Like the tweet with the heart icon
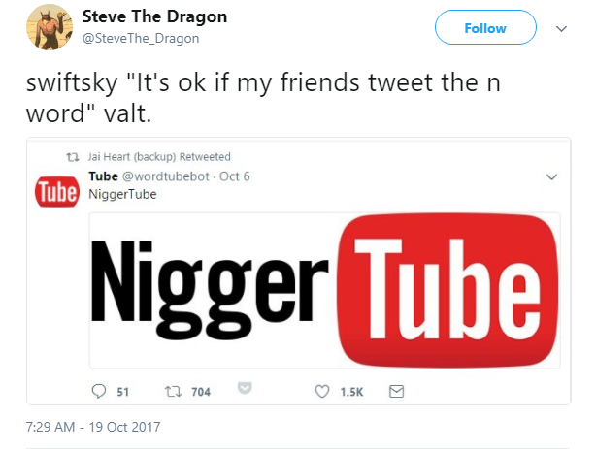Image resolution: width=596 pixels, height=449 pixels. click(322, 391)
